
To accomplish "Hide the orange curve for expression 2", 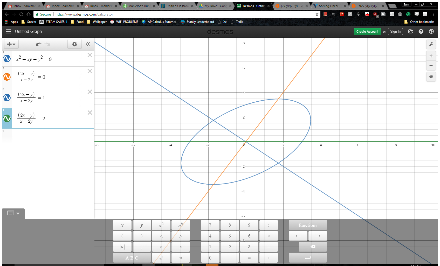I will pos(7,77).
